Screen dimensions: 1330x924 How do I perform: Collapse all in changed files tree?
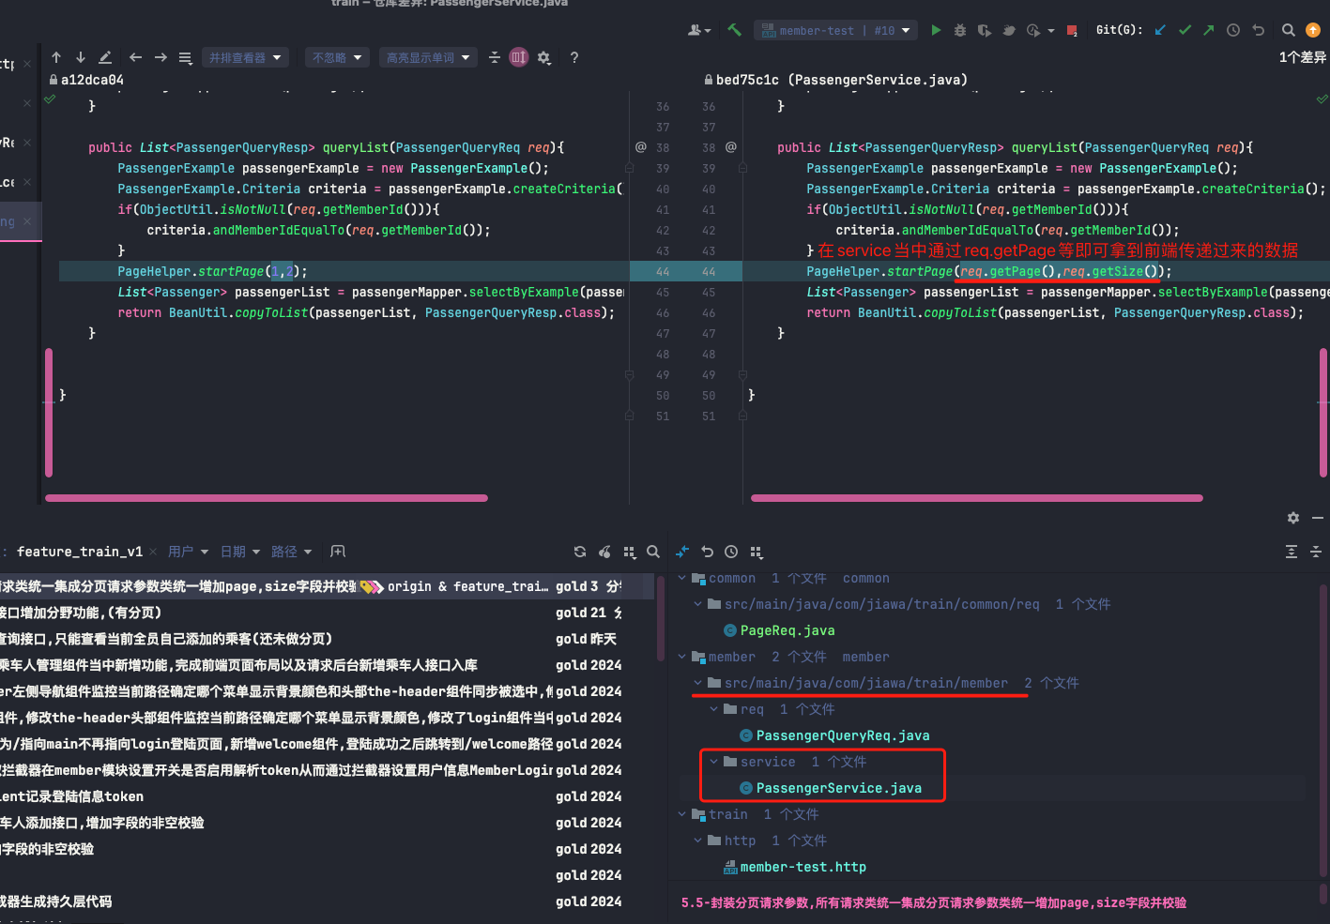1316,552
